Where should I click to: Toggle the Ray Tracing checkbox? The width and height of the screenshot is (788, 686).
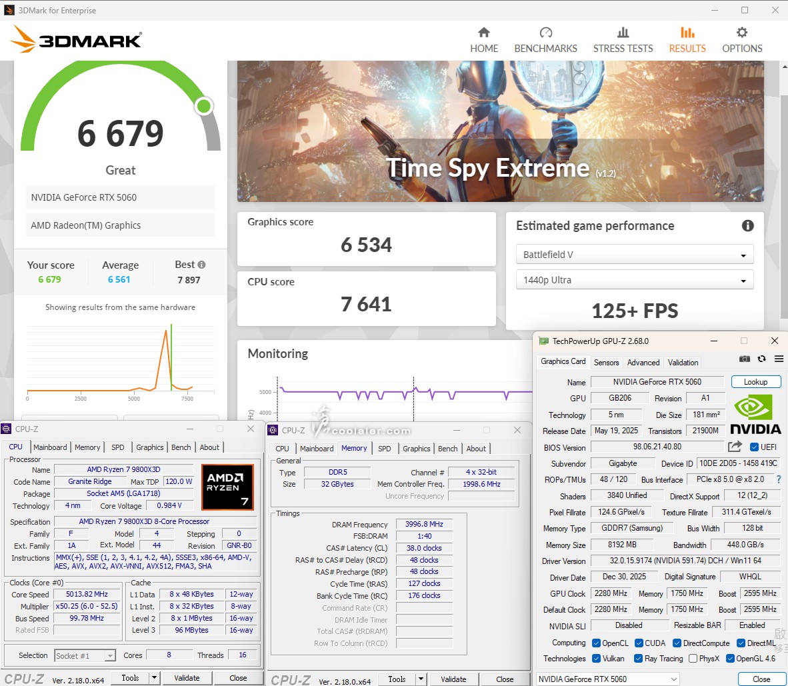[x=638, y=659]
